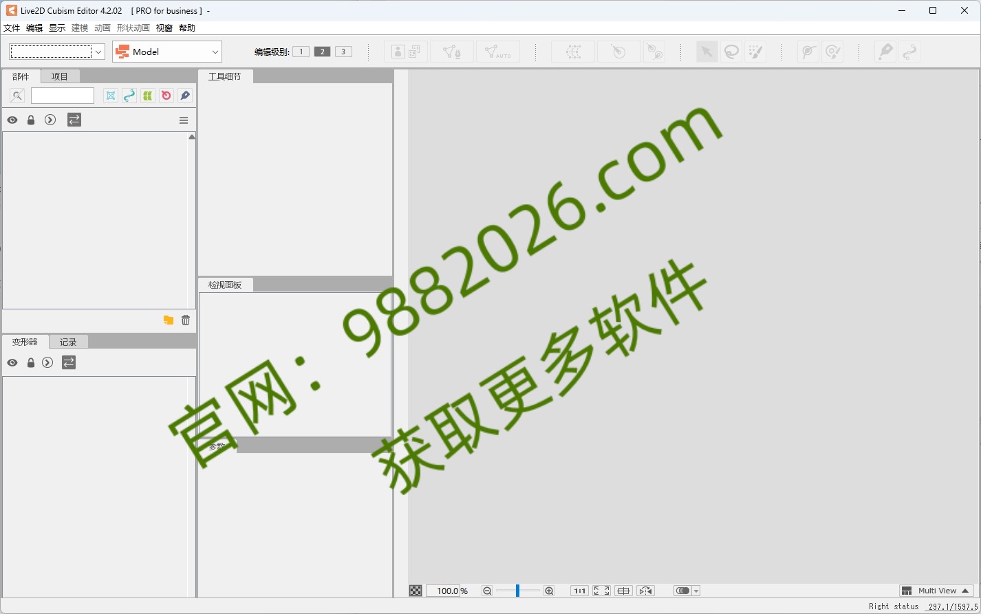Viewport: 981px width, 614px height.
Task: Select the brush selection tool
Action: 755,52
